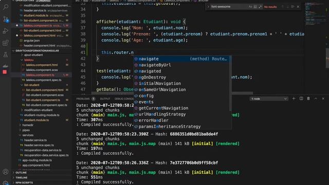The height and width of the screenshot is (185, 329).
Task: Switch to the PROBLEMS tab
Action: pos(83,99)
